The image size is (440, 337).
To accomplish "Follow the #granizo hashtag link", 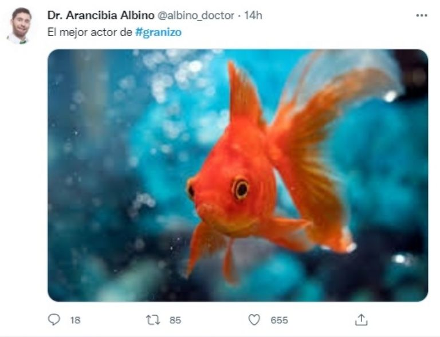I will coord(158,32).
